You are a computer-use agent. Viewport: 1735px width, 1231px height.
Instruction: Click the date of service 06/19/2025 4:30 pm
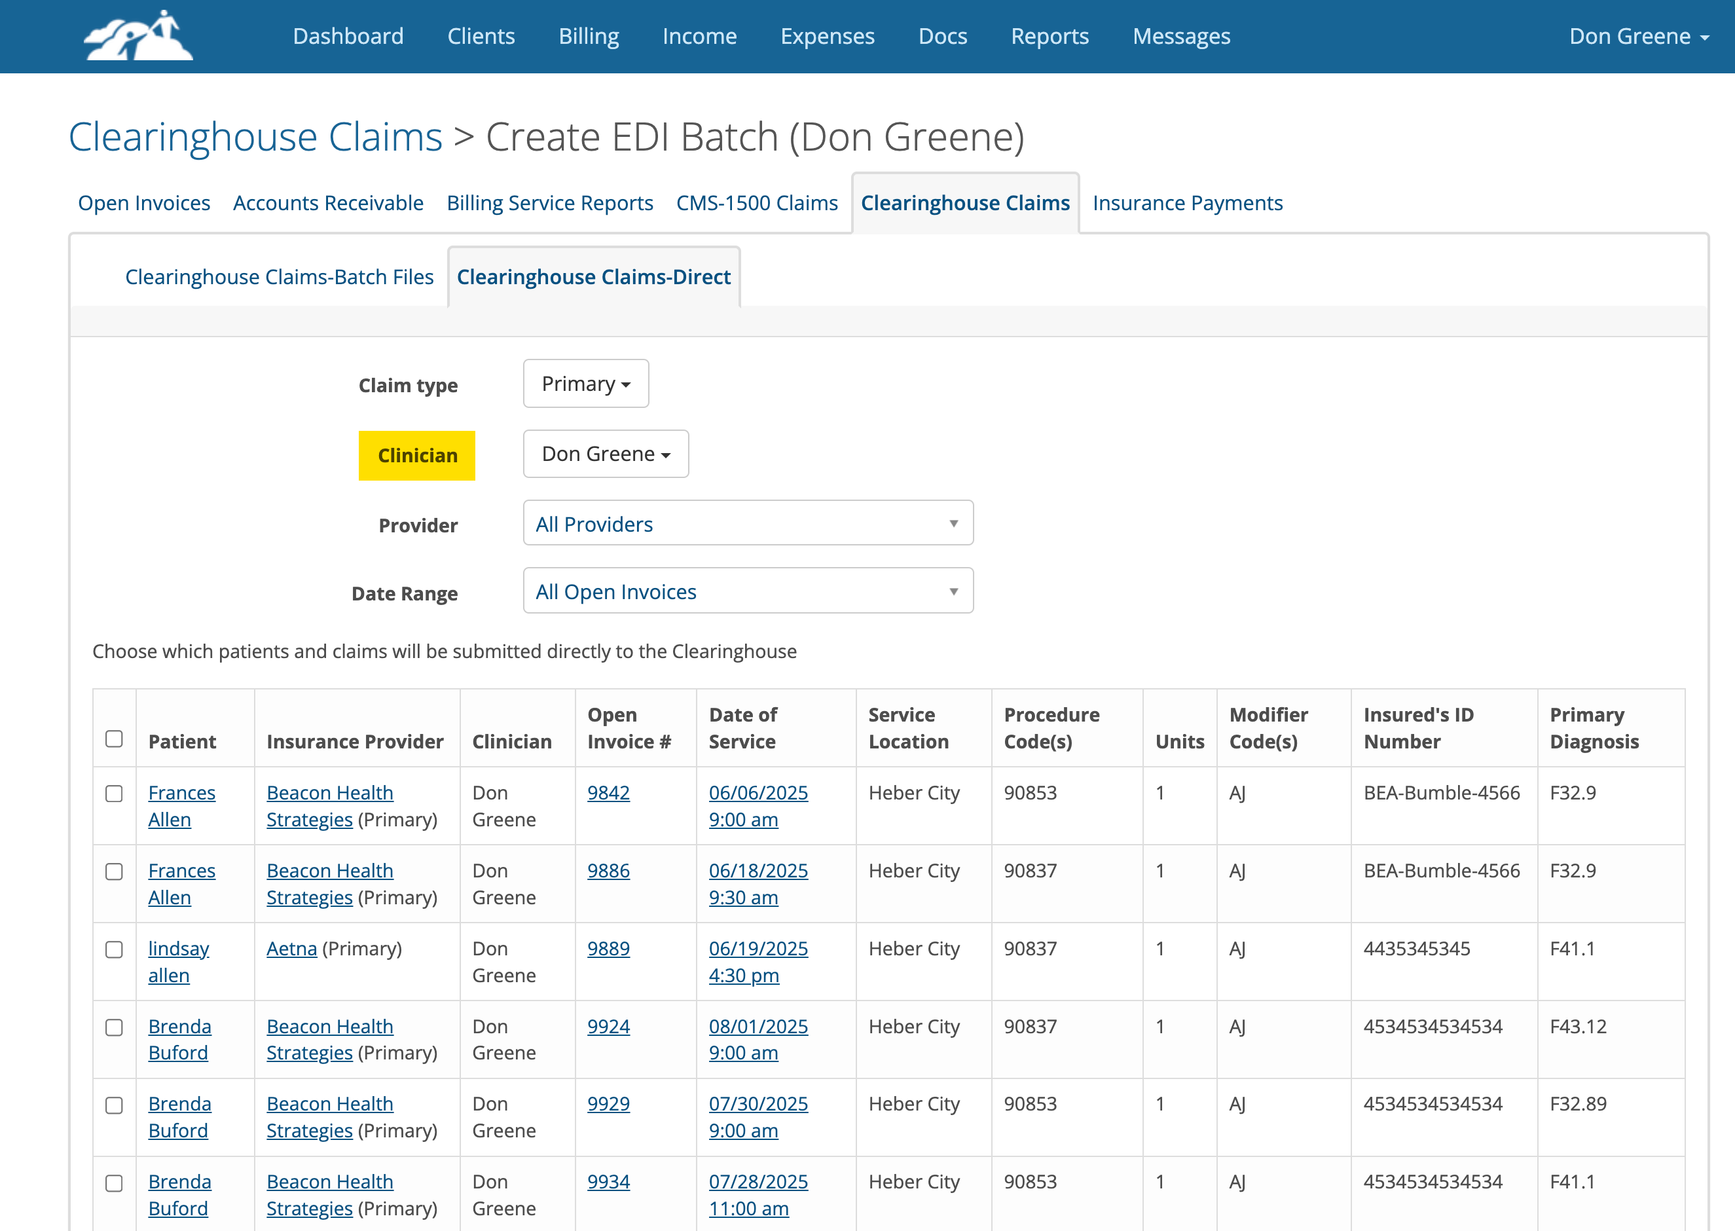(x=758, y=962)
